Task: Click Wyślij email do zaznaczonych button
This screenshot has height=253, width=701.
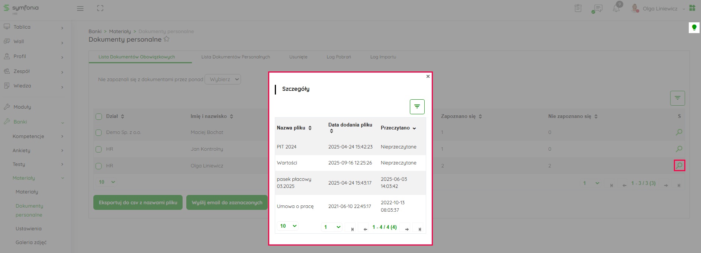Action: [227, 202]
